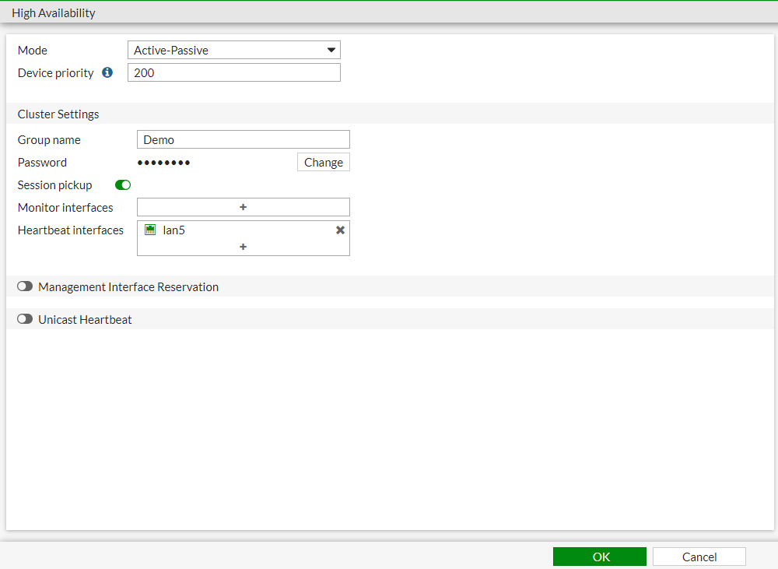Open the Mode dropdown showing Active-Passive
This screenshot has width=778, height=569.
(x=233, y=50)
